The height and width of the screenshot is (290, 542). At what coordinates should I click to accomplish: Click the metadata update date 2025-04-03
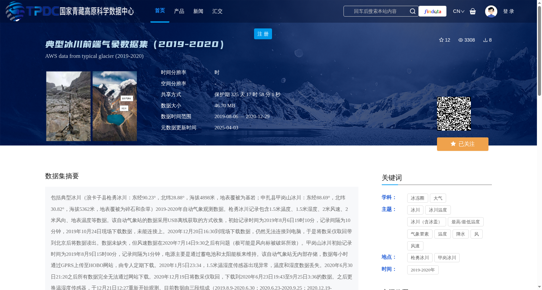pos(226,128)
